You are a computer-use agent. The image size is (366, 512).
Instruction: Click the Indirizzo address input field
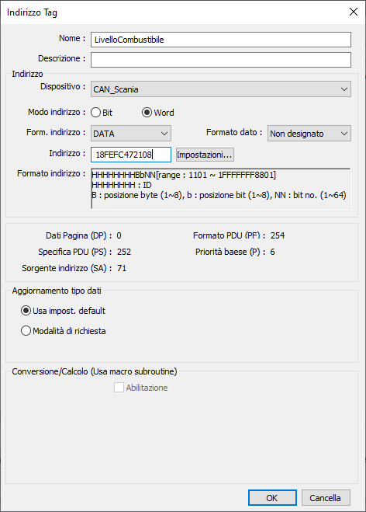click(131, 155)
